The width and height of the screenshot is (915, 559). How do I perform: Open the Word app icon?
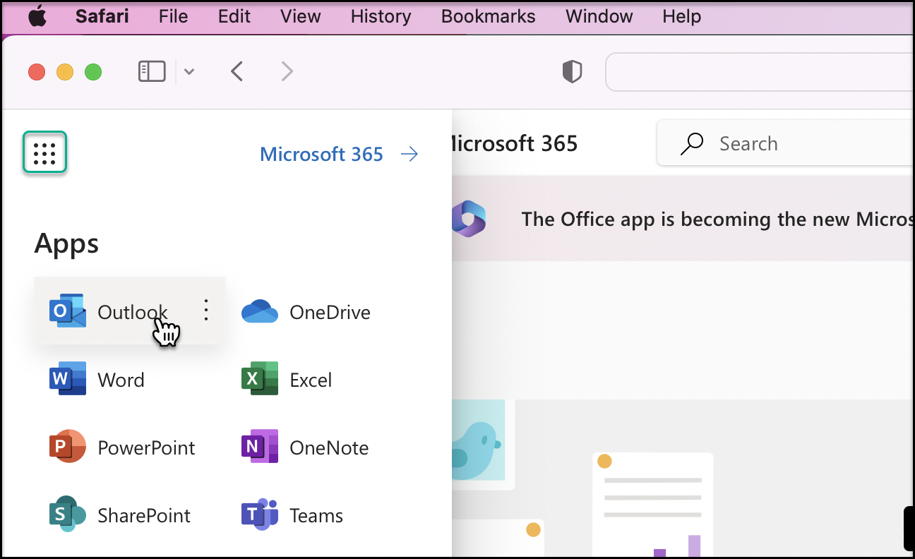(68, 380)
